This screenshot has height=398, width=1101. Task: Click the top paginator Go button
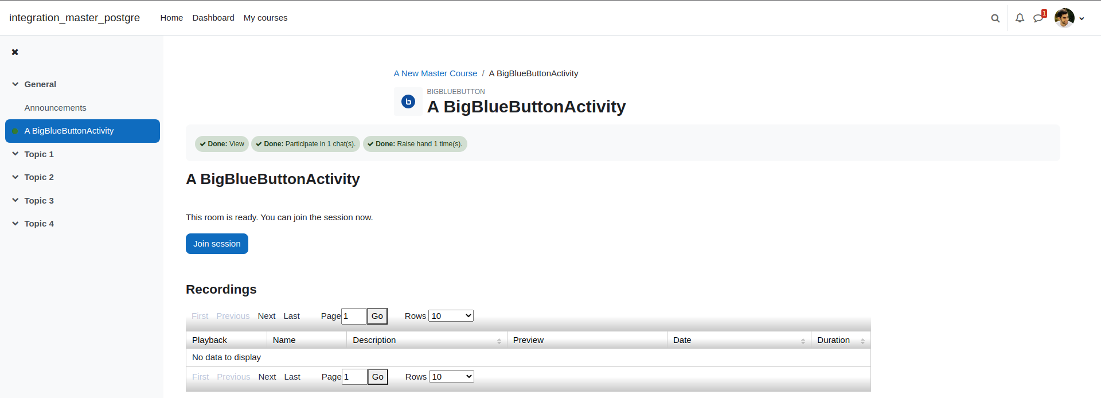377,316
